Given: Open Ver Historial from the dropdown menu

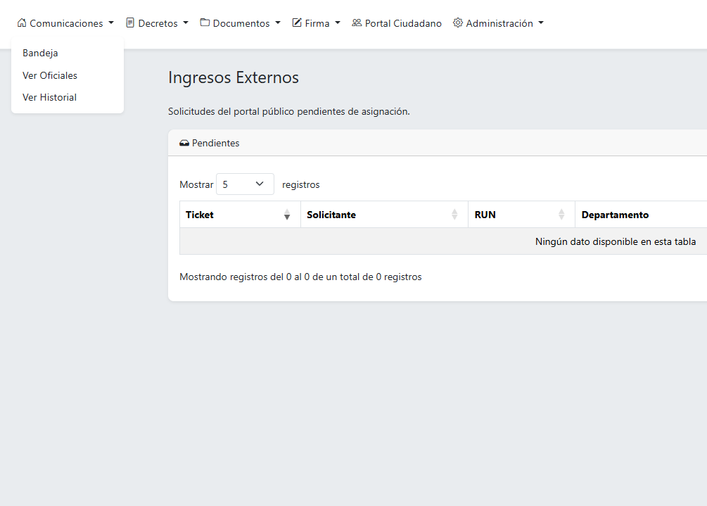Looking at the screenshot, I should pyautogui.click(x=49, y=98).
